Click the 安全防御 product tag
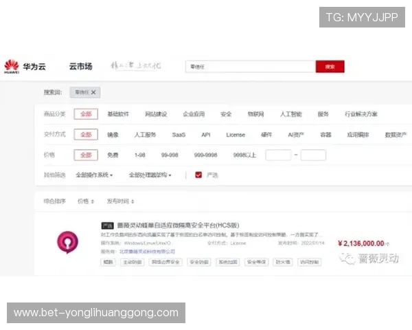The image size is (412, 330). 199,262
